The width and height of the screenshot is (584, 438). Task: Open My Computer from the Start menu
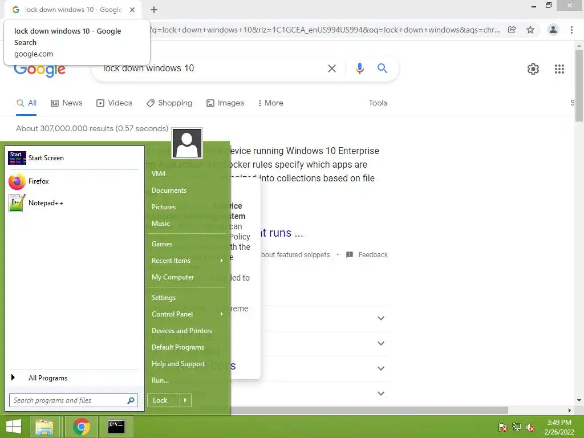click(x=173, y=277)
